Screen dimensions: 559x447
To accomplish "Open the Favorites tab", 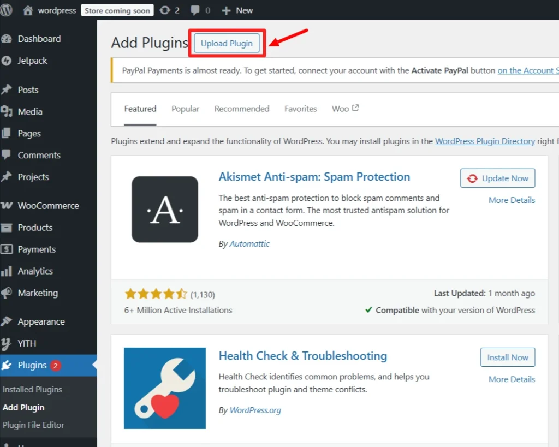I will (x=301, y=109).
